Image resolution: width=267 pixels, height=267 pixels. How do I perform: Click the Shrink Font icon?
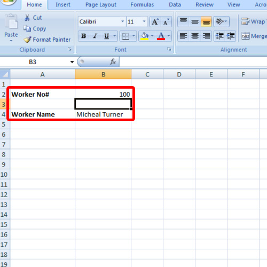tap(166, 22)
